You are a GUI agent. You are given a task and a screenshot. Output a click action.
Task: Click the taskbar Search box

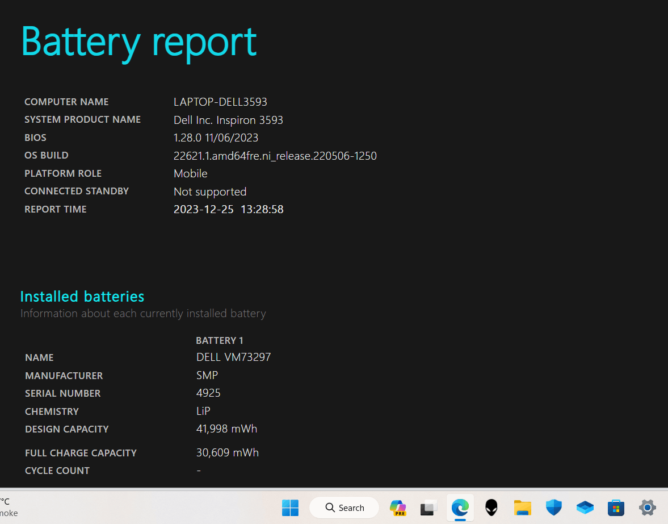pos(344,508)
